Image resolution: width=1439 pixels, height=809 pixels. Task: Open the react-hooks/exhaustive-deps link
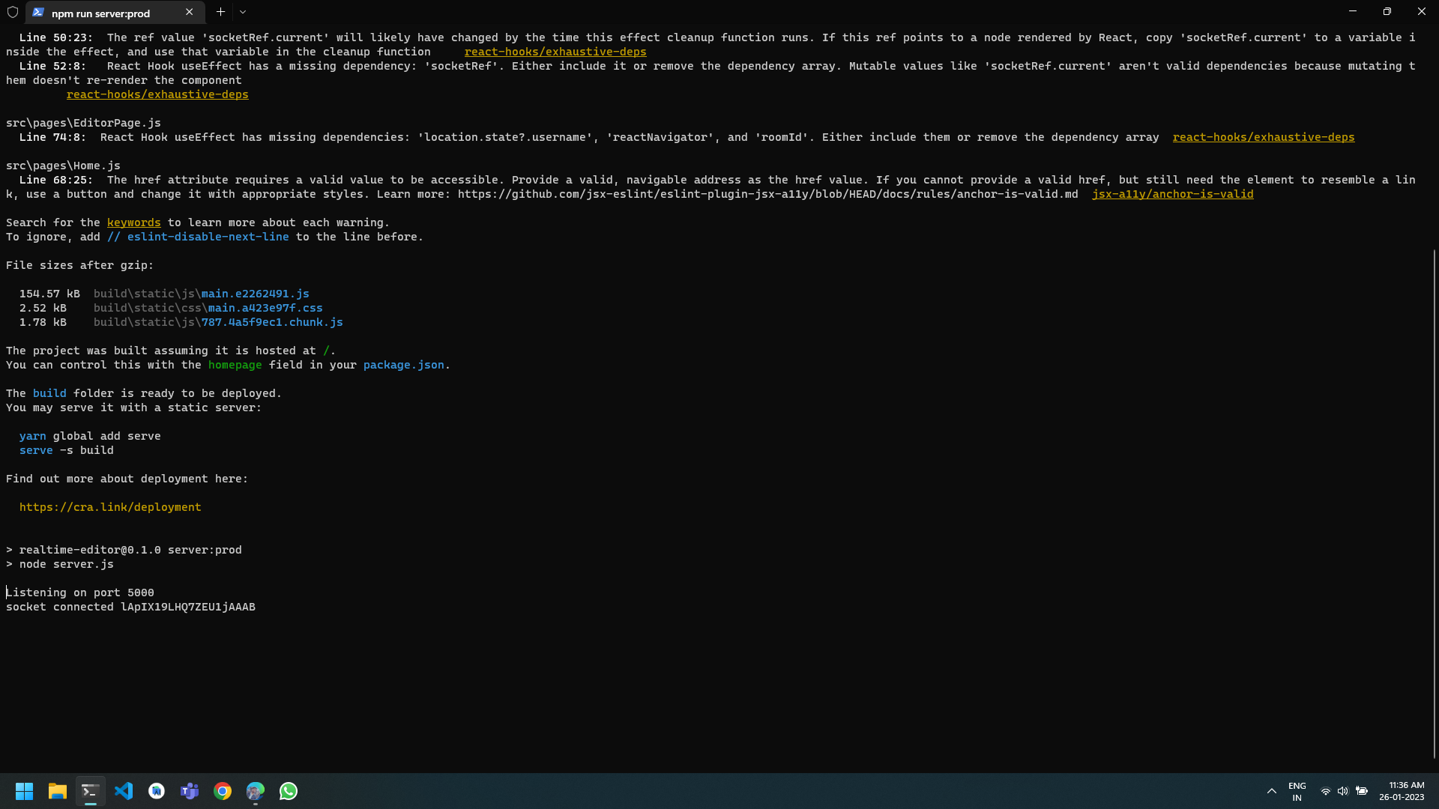click(555, 51)
